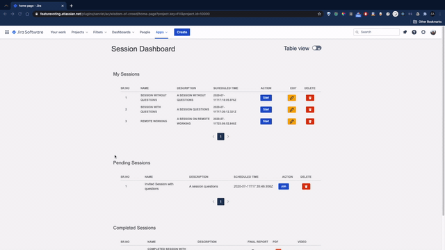Go to previous page of Pending Sessions
Screen dimensions: 445x250
coord(213,201)
